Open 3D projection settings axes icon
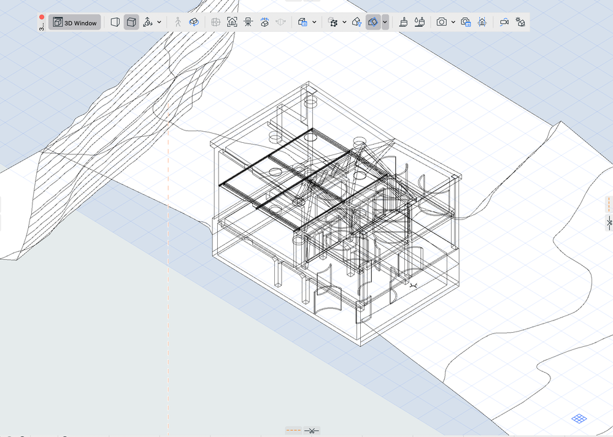The height and width of the screenshot is (437, 613). tap(148, 22)
